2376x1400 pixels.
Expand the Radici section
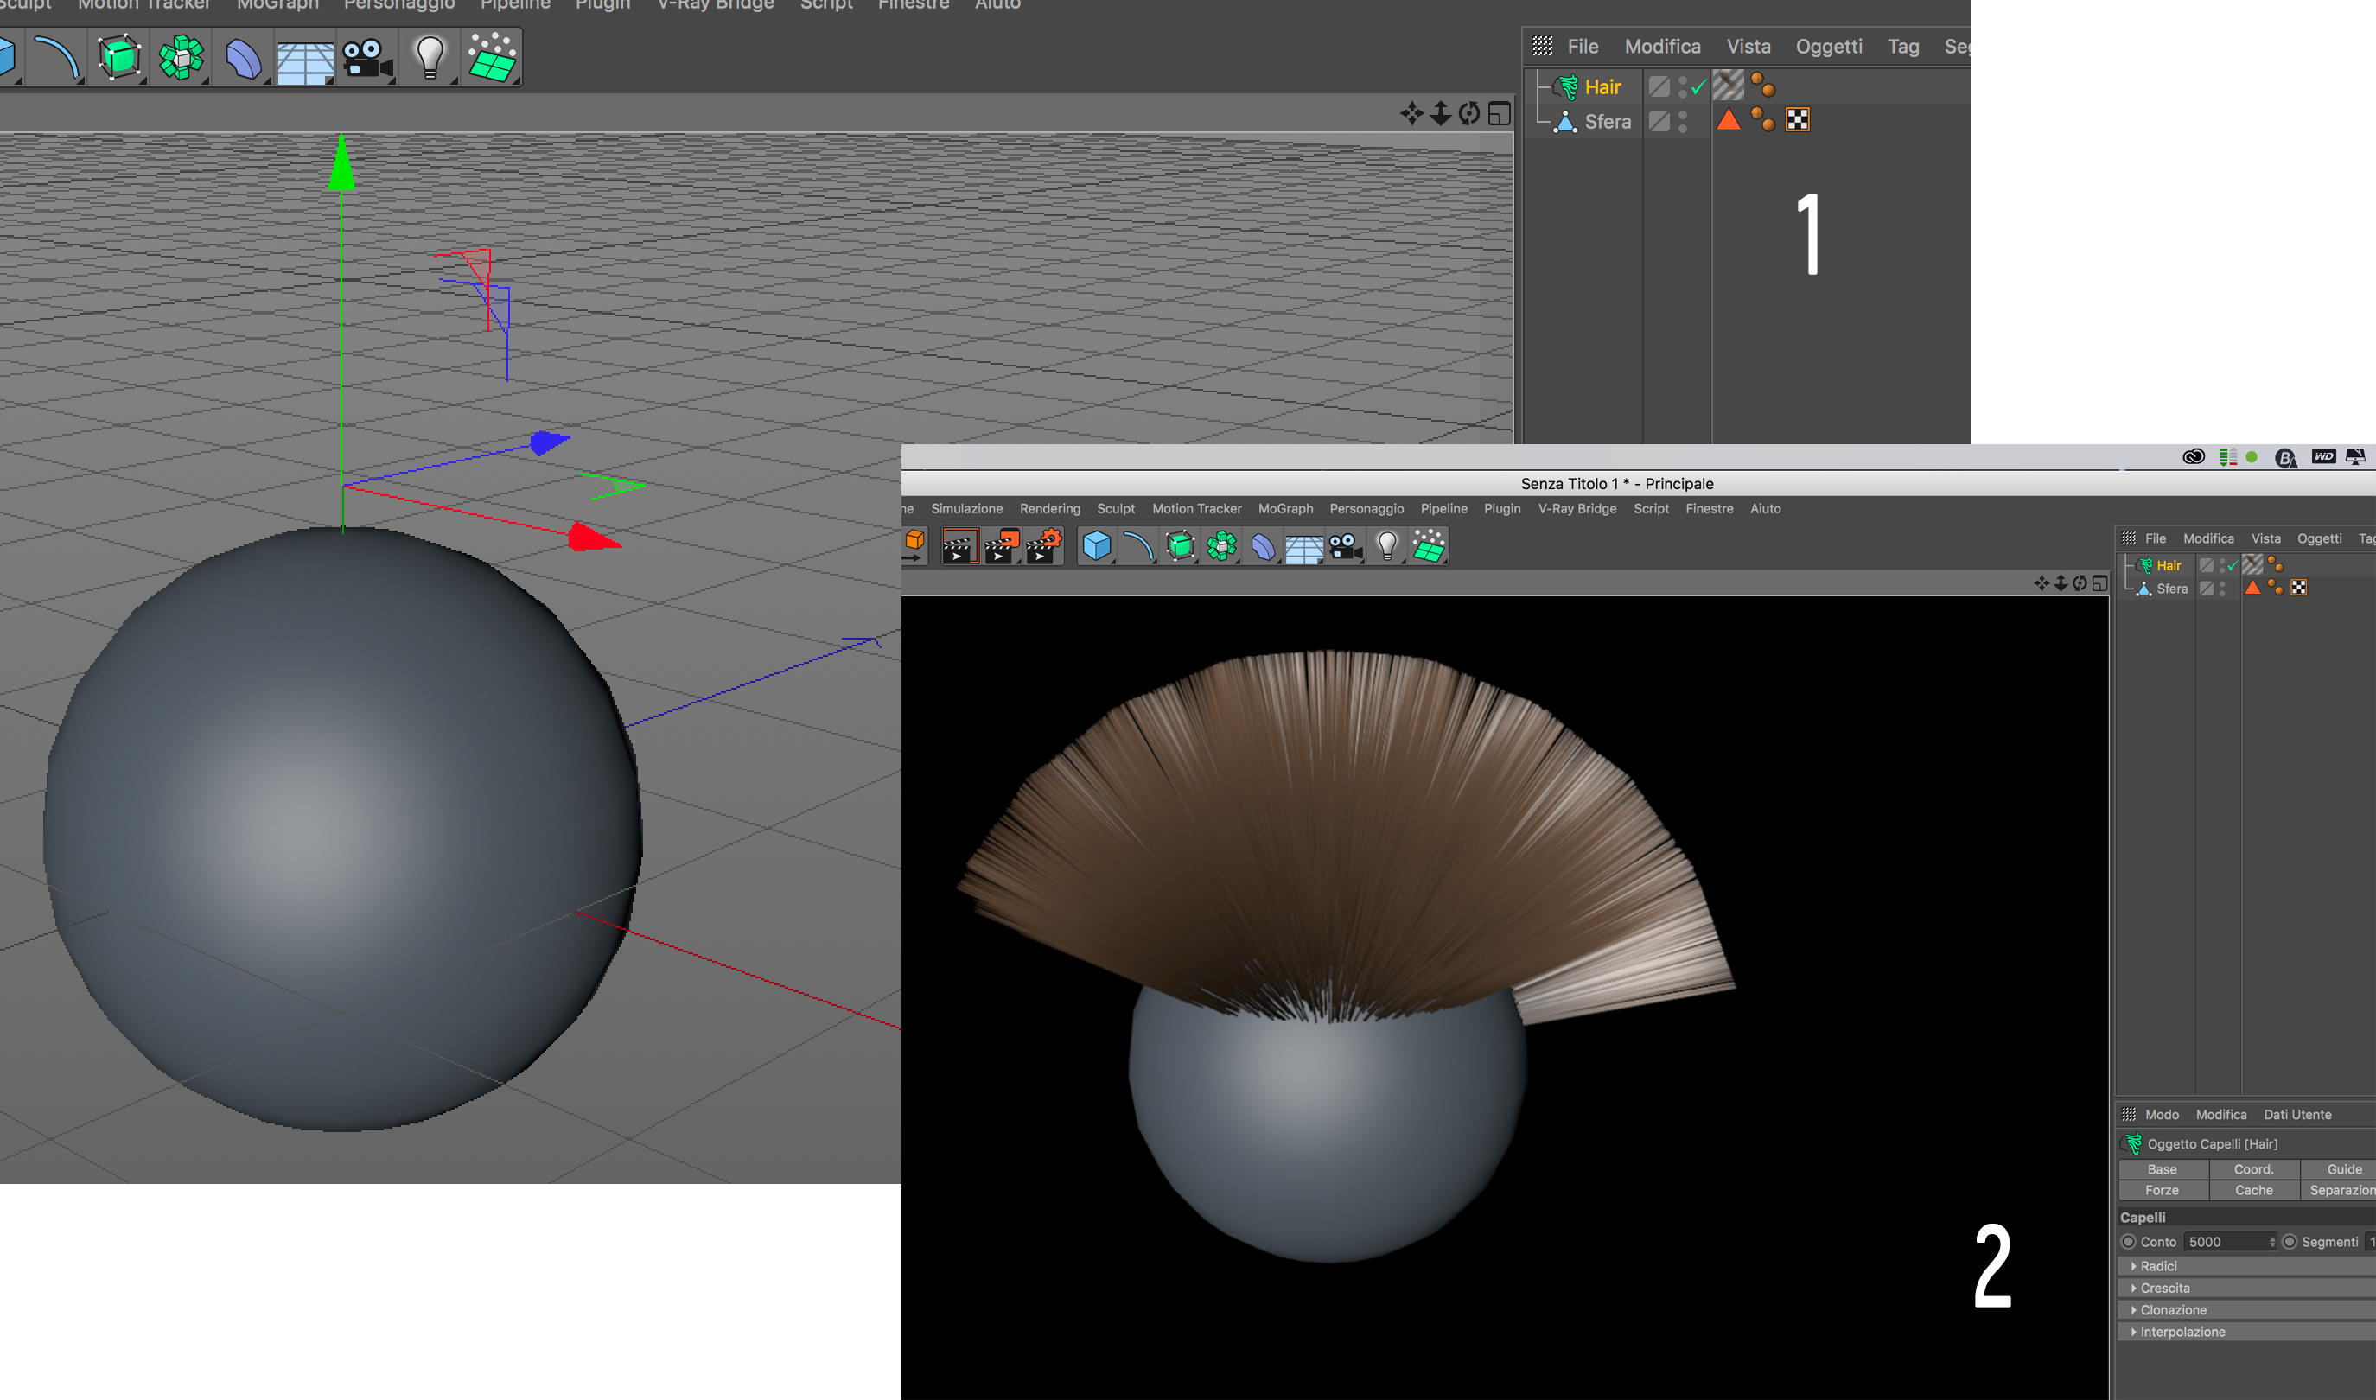[x=2158, y=1266]
